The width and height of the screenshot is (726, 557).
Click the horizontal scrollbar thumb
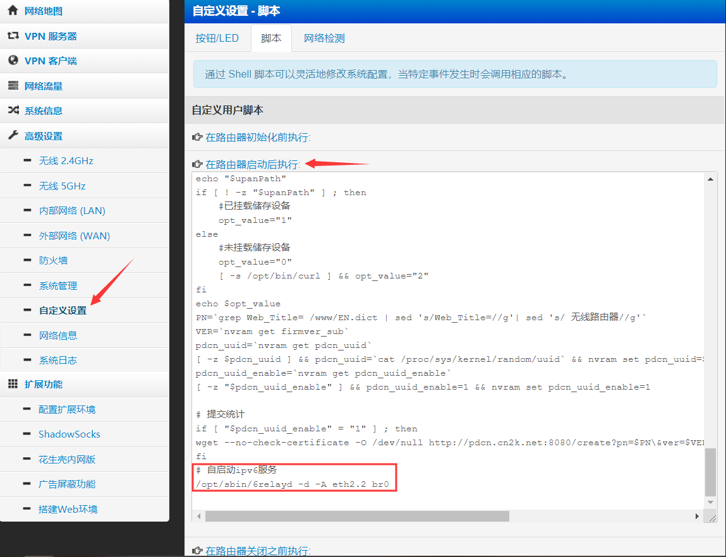tap(357, 516)
